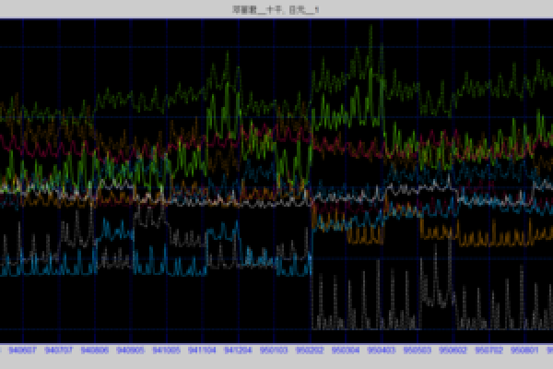553x369 pixels.
Task: Click the 941204 x-axis marker
Action: pyautogui.click(x=238, y=351)
